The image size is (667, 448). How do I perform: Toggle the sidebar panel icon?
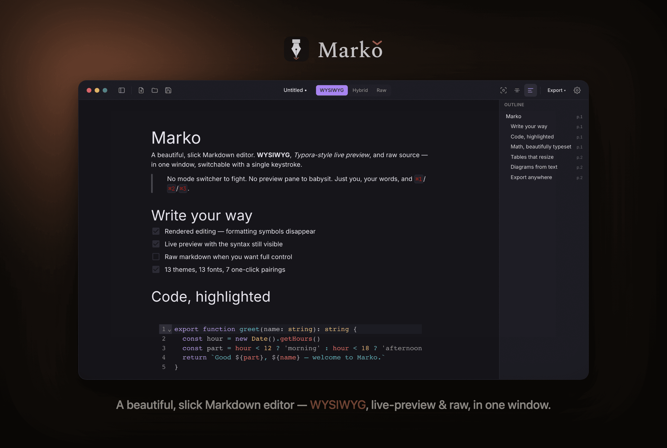(122, 90)
